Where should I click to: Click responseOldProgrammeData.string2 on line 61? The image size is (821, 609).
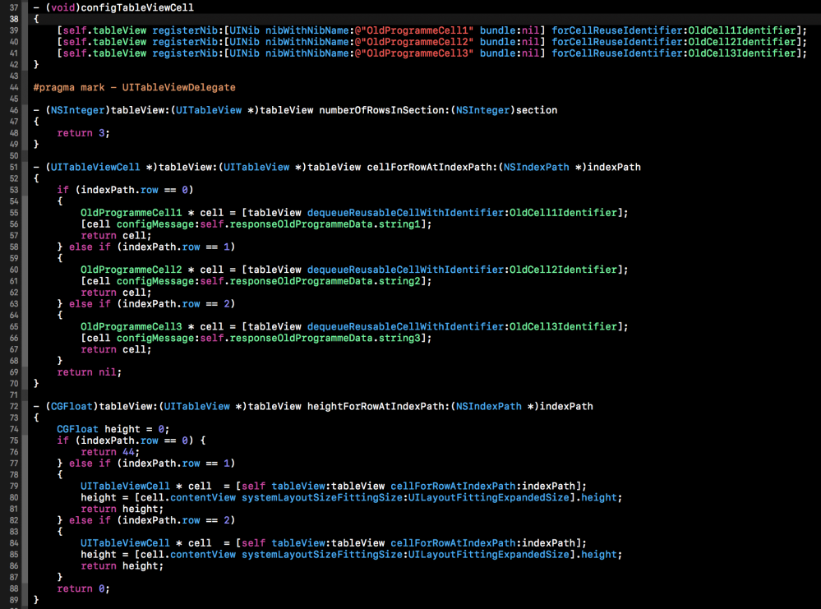coord(325,281)
